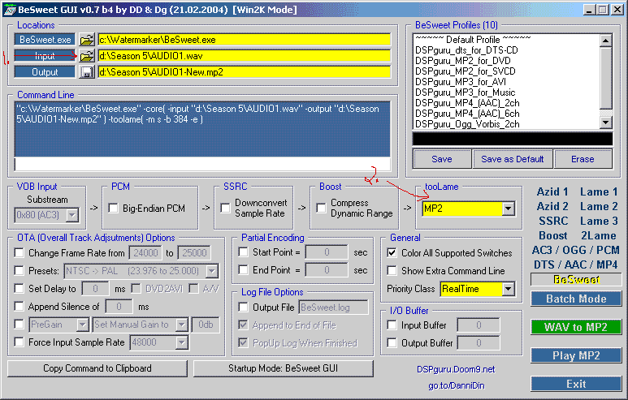Toggle the Presets checkbox

[19, 270]
